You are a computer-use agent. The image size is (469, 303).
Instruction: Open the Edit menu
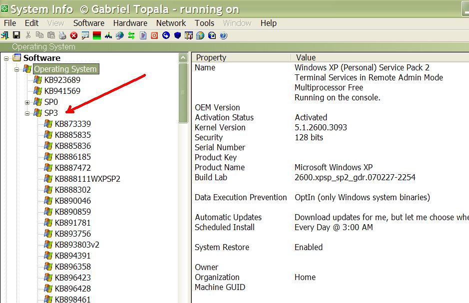pos(31,23)
